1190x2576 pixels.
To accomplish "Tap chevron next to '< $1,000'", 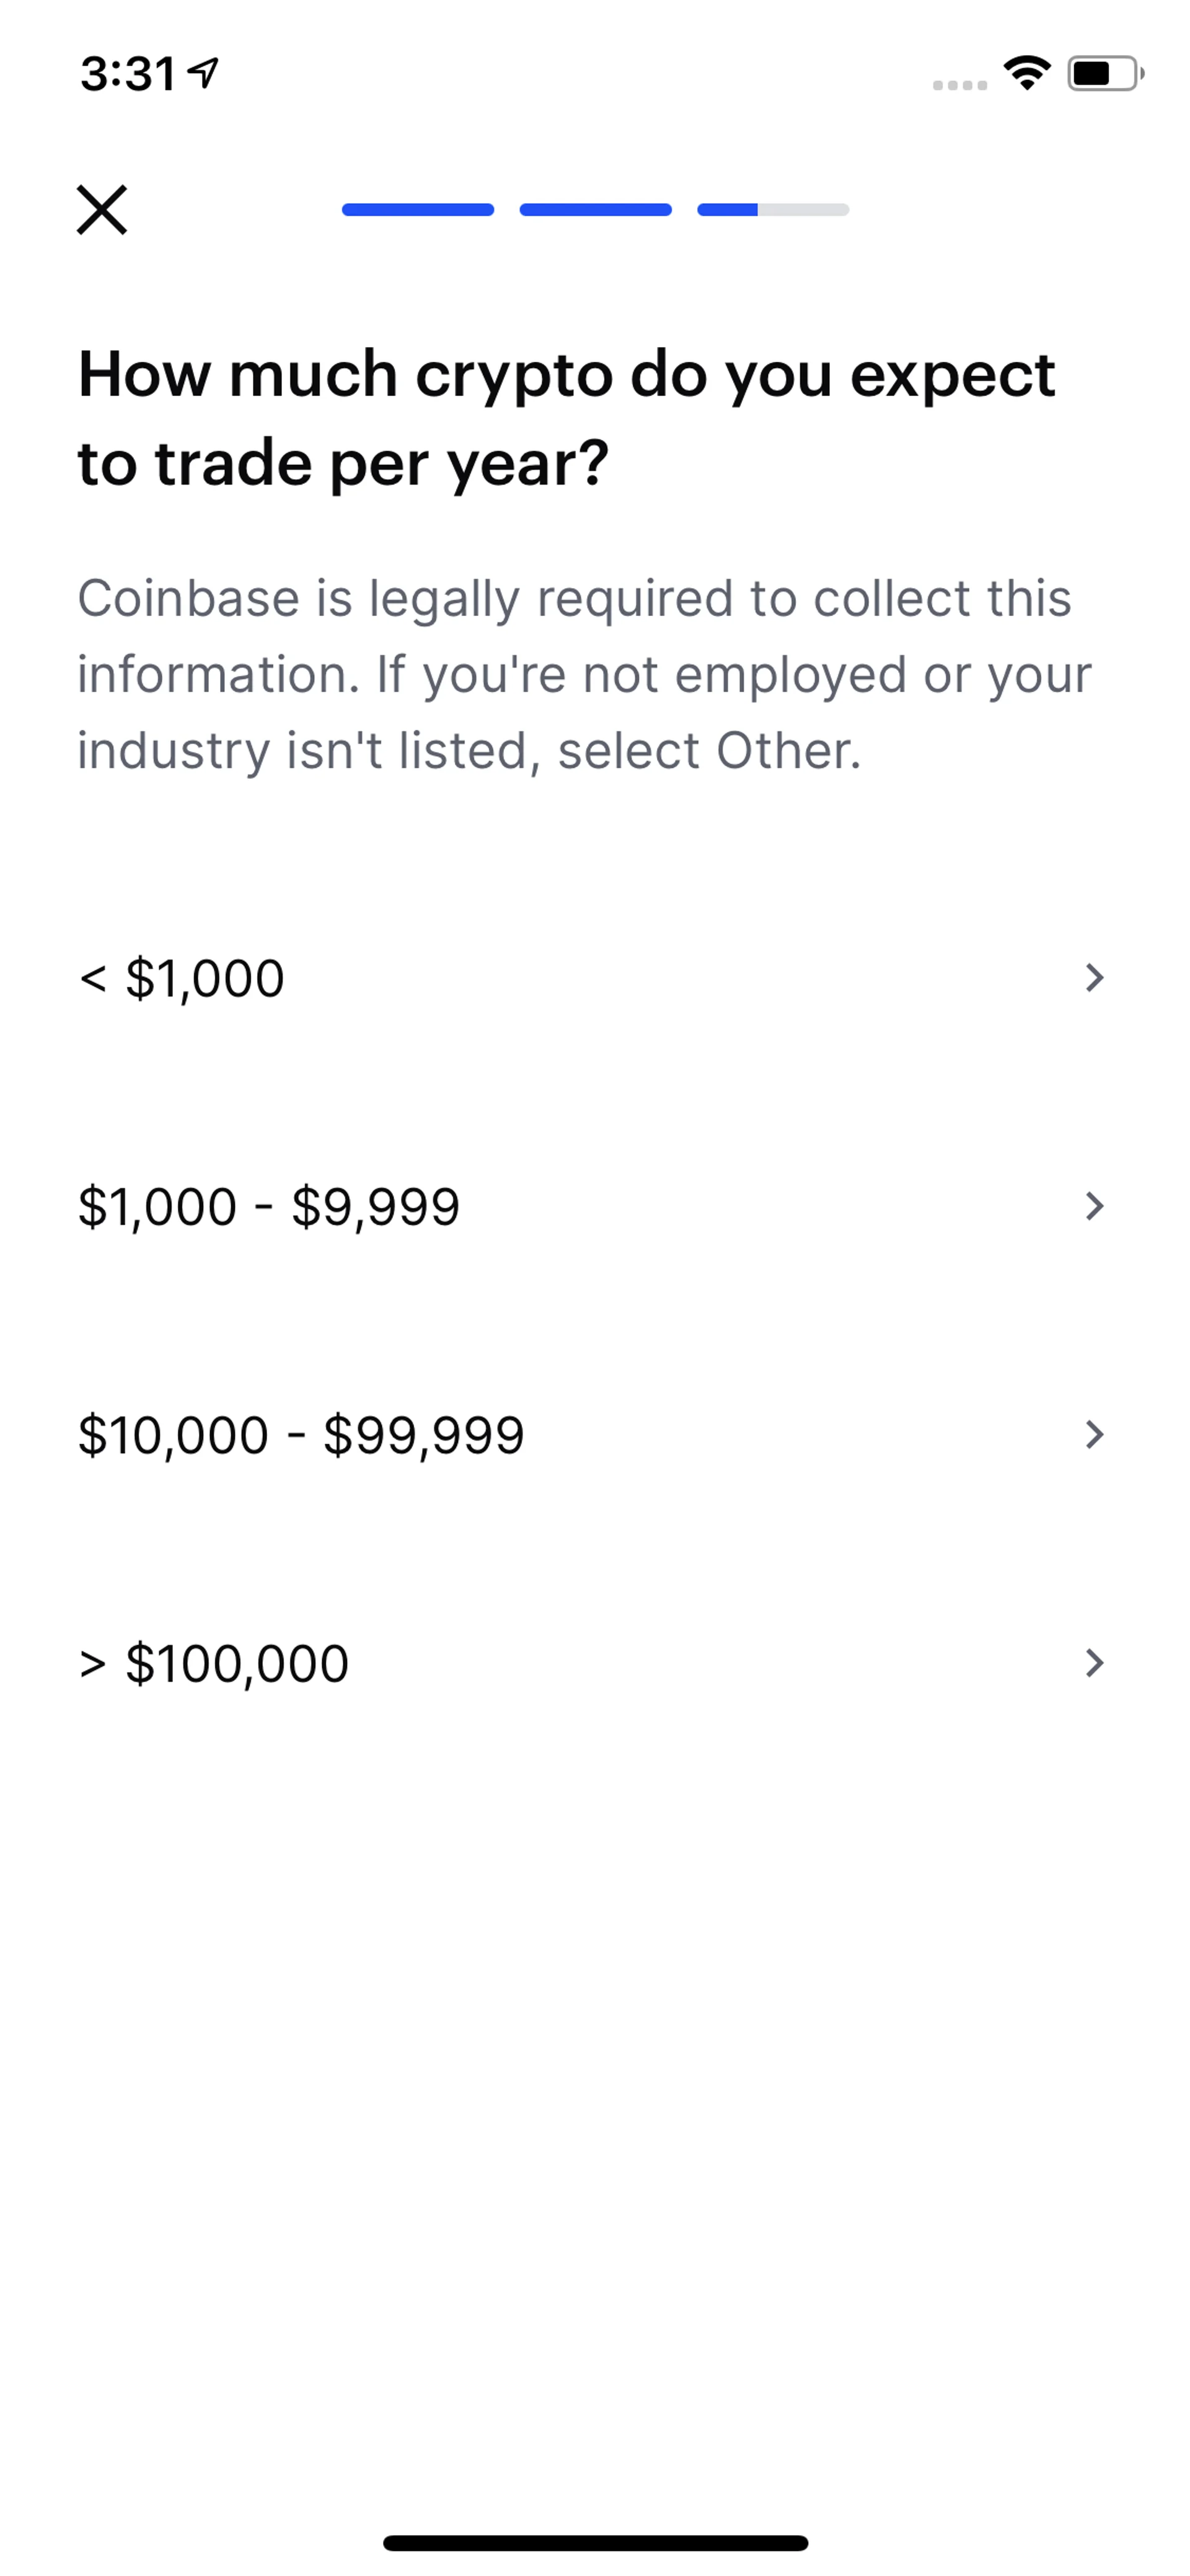I will point(1094,978).
